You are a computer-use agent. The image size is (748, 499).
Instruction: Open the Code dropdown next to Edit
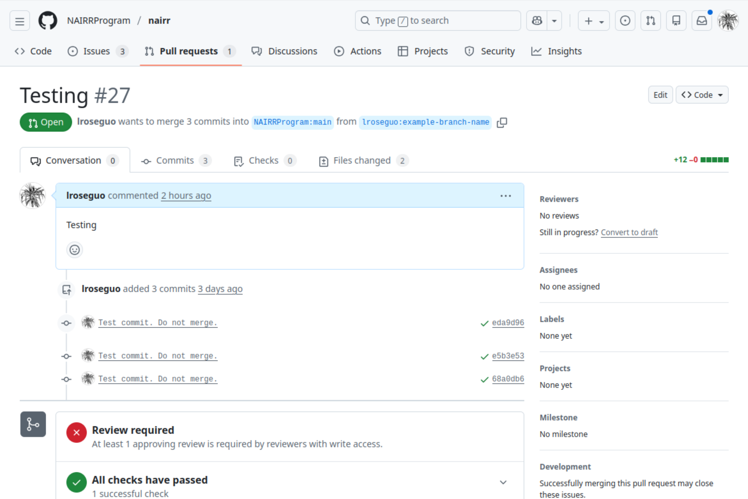(x=702, y=95)
